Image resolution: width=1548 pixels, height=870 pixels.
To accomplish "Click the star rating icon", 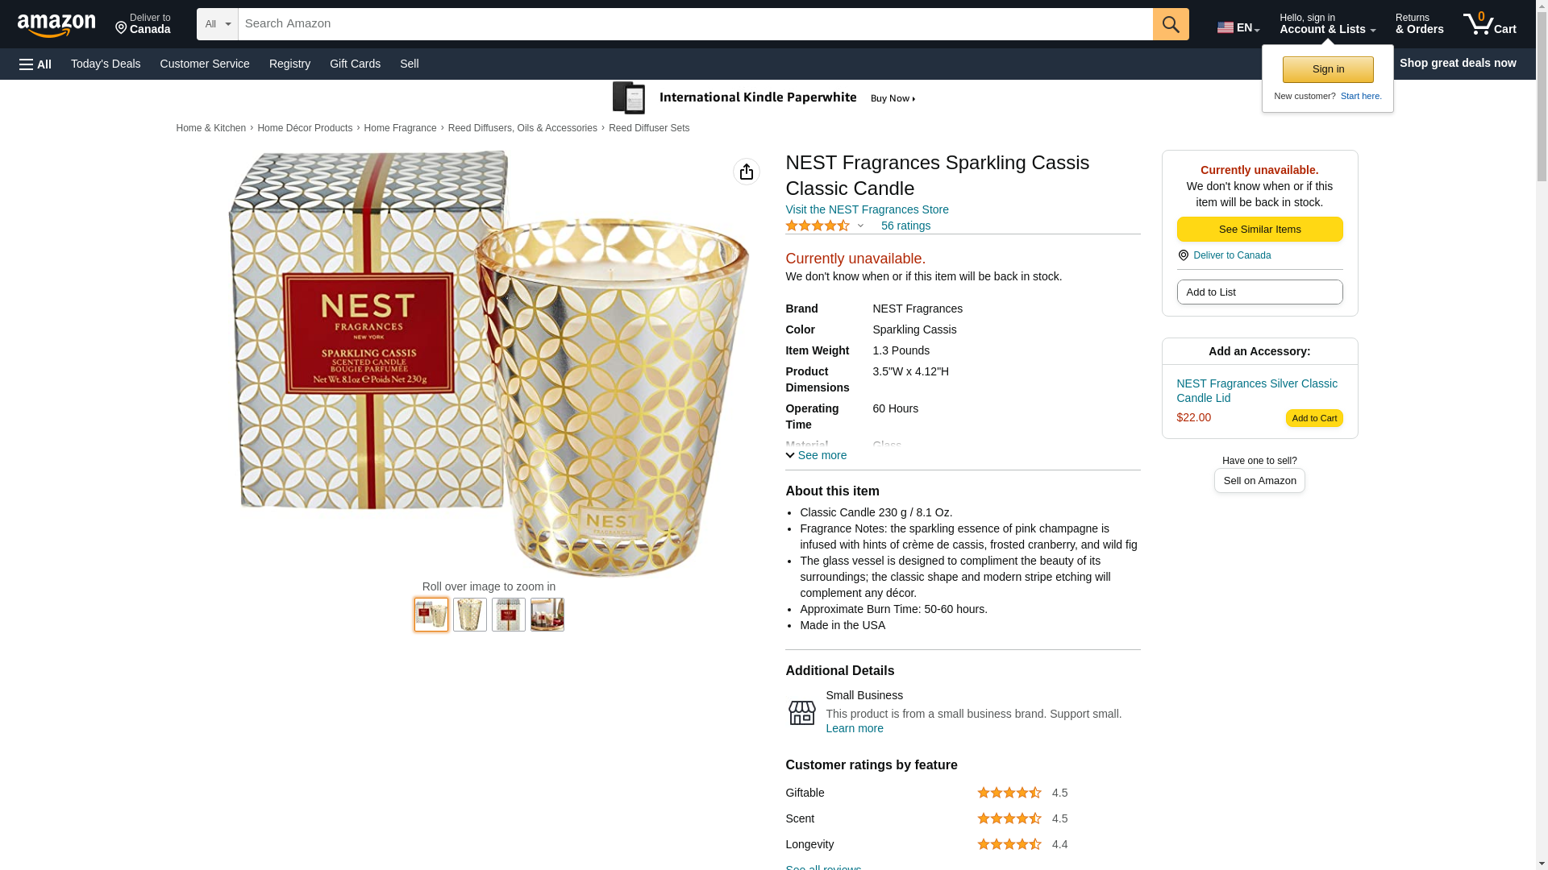I will coord(817,226).
